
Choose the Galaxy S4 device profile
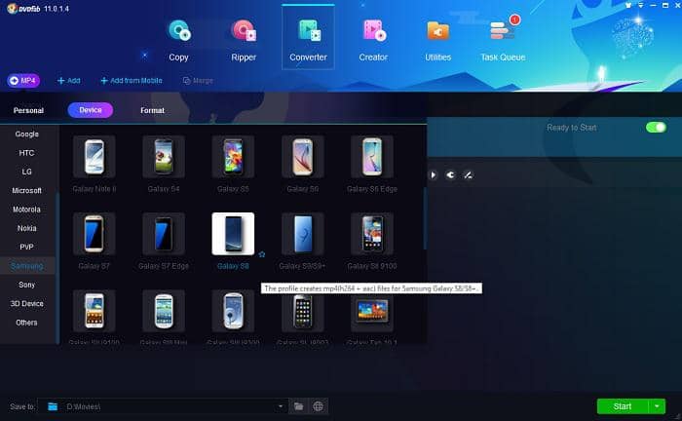coord(164,157)
